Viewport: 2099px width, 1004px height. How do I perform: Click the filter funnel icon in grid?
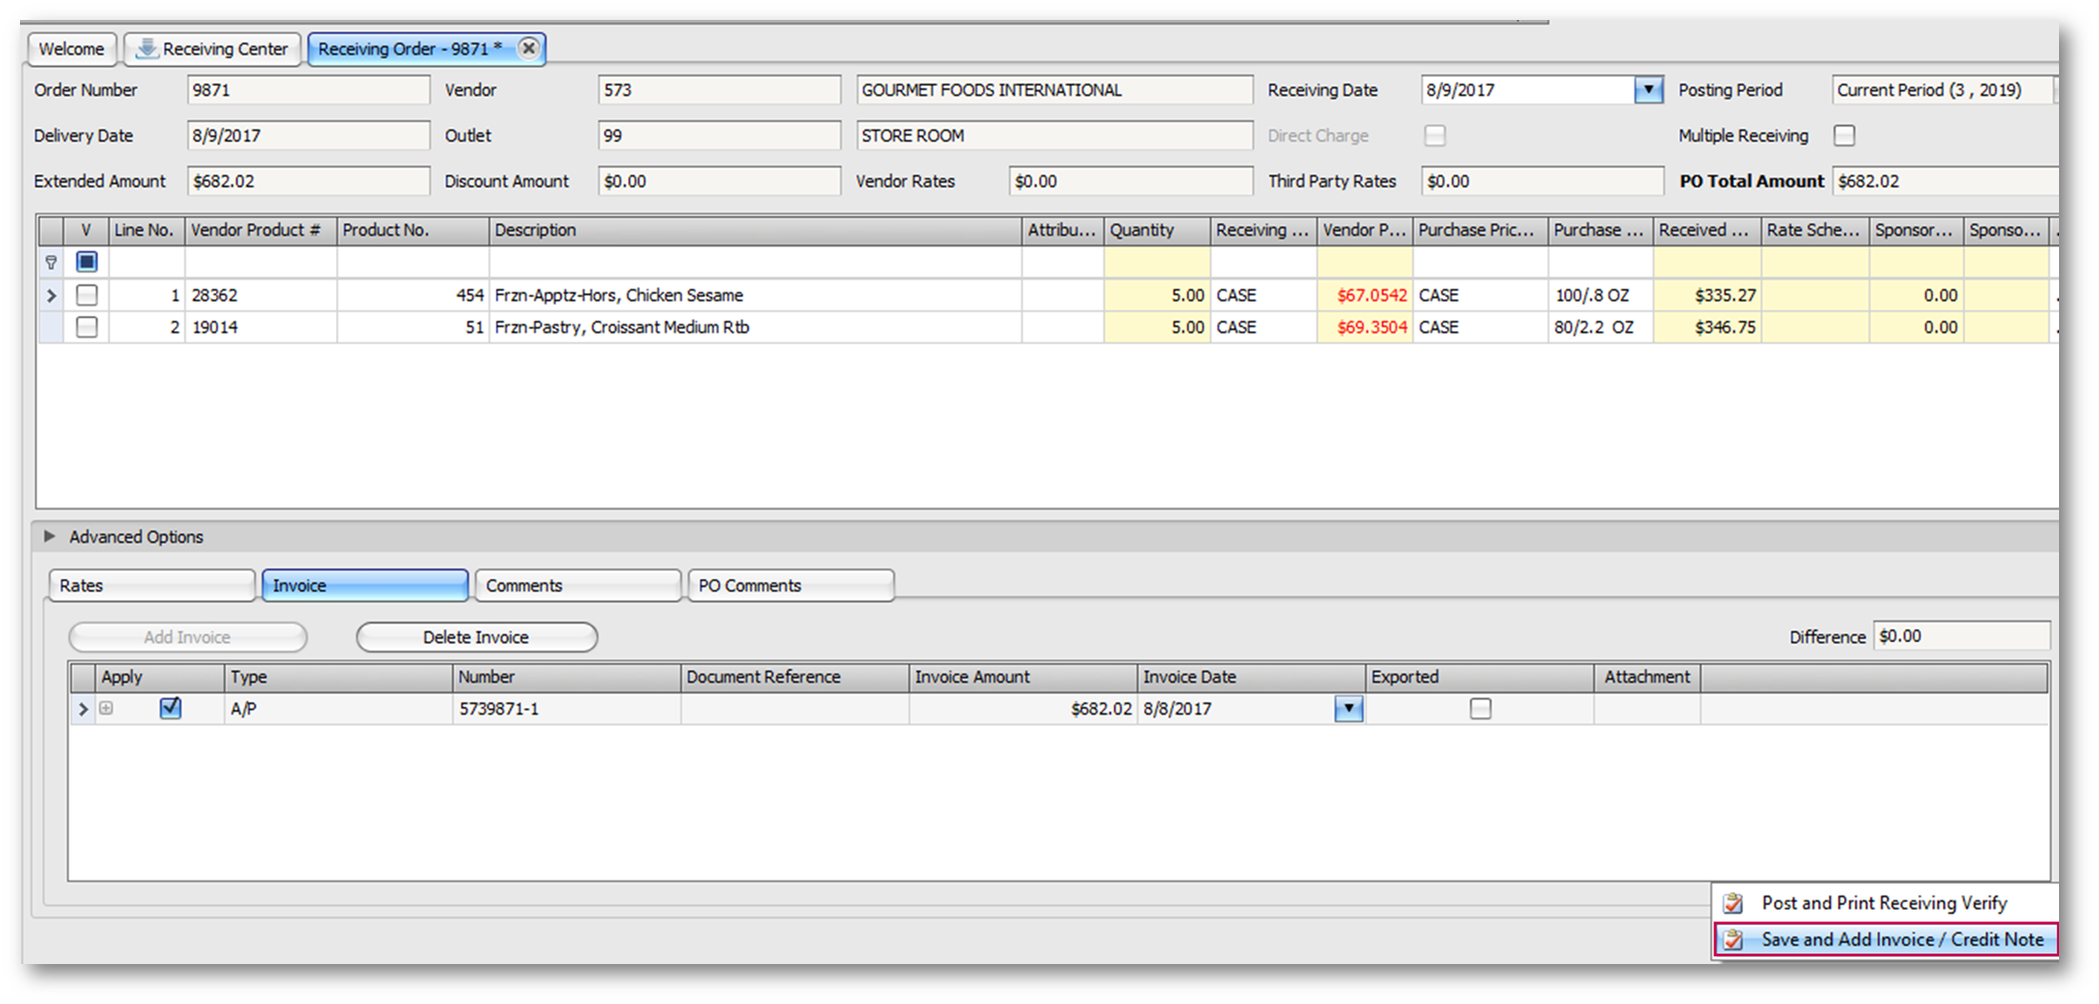(51, 263)
